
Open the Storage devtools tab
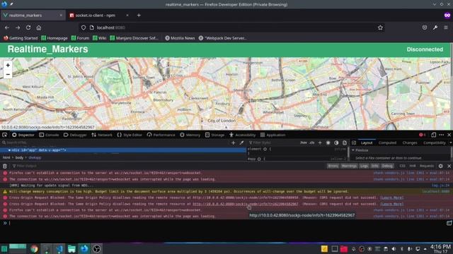(214, 135)
